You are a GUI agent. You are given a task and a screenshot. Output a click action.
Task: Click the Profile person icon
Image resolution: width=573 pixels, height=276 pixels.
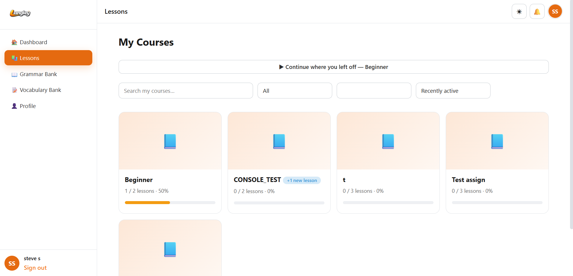pyautogui.click(x=14, y=106)
